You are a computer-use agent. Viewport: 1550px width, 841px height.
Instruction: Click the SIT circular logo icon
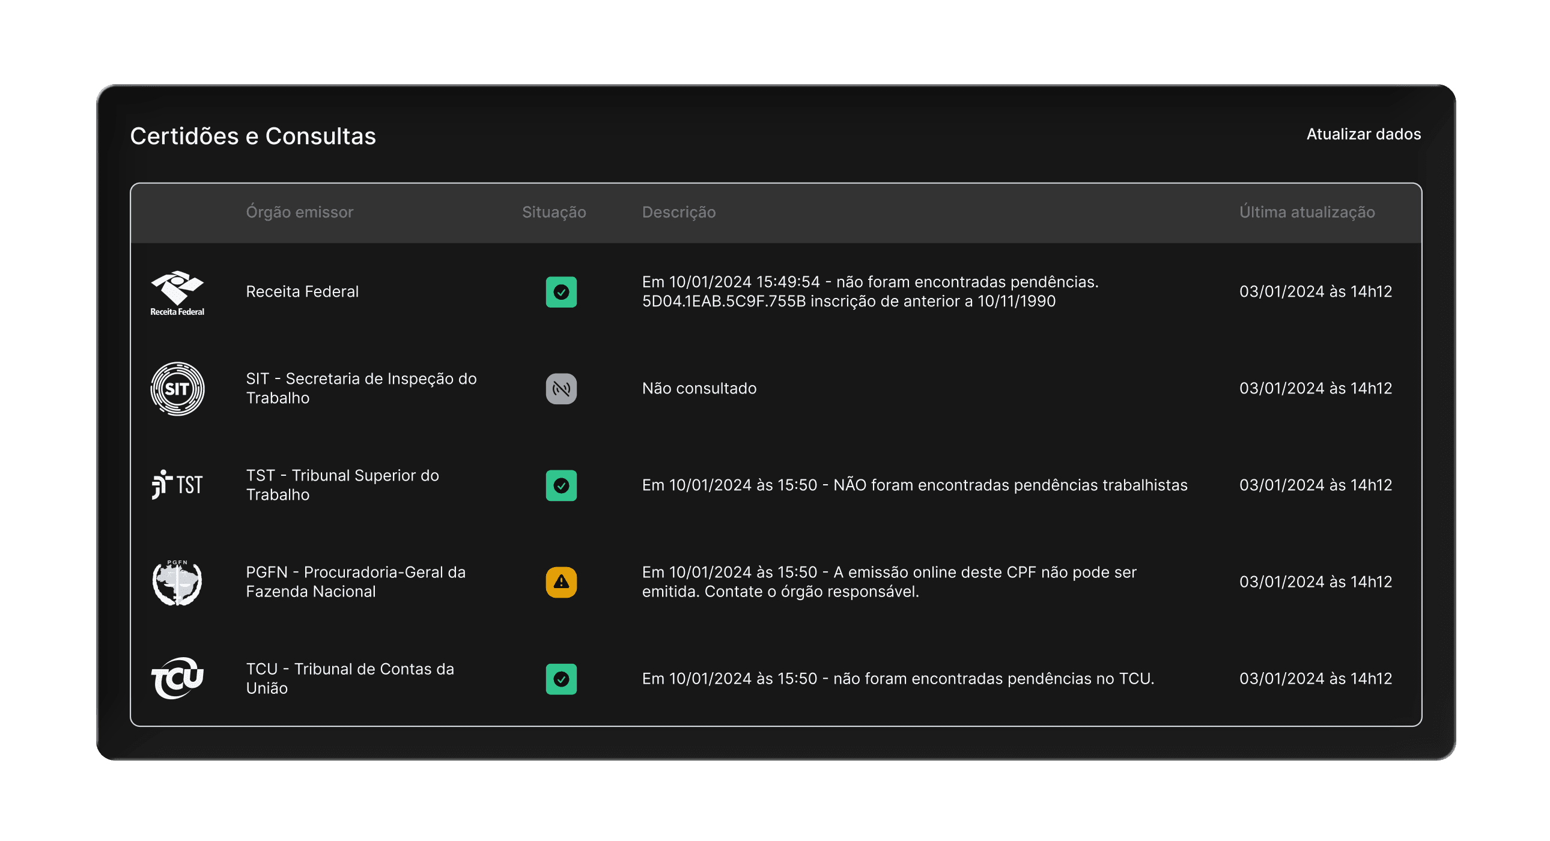177,389
